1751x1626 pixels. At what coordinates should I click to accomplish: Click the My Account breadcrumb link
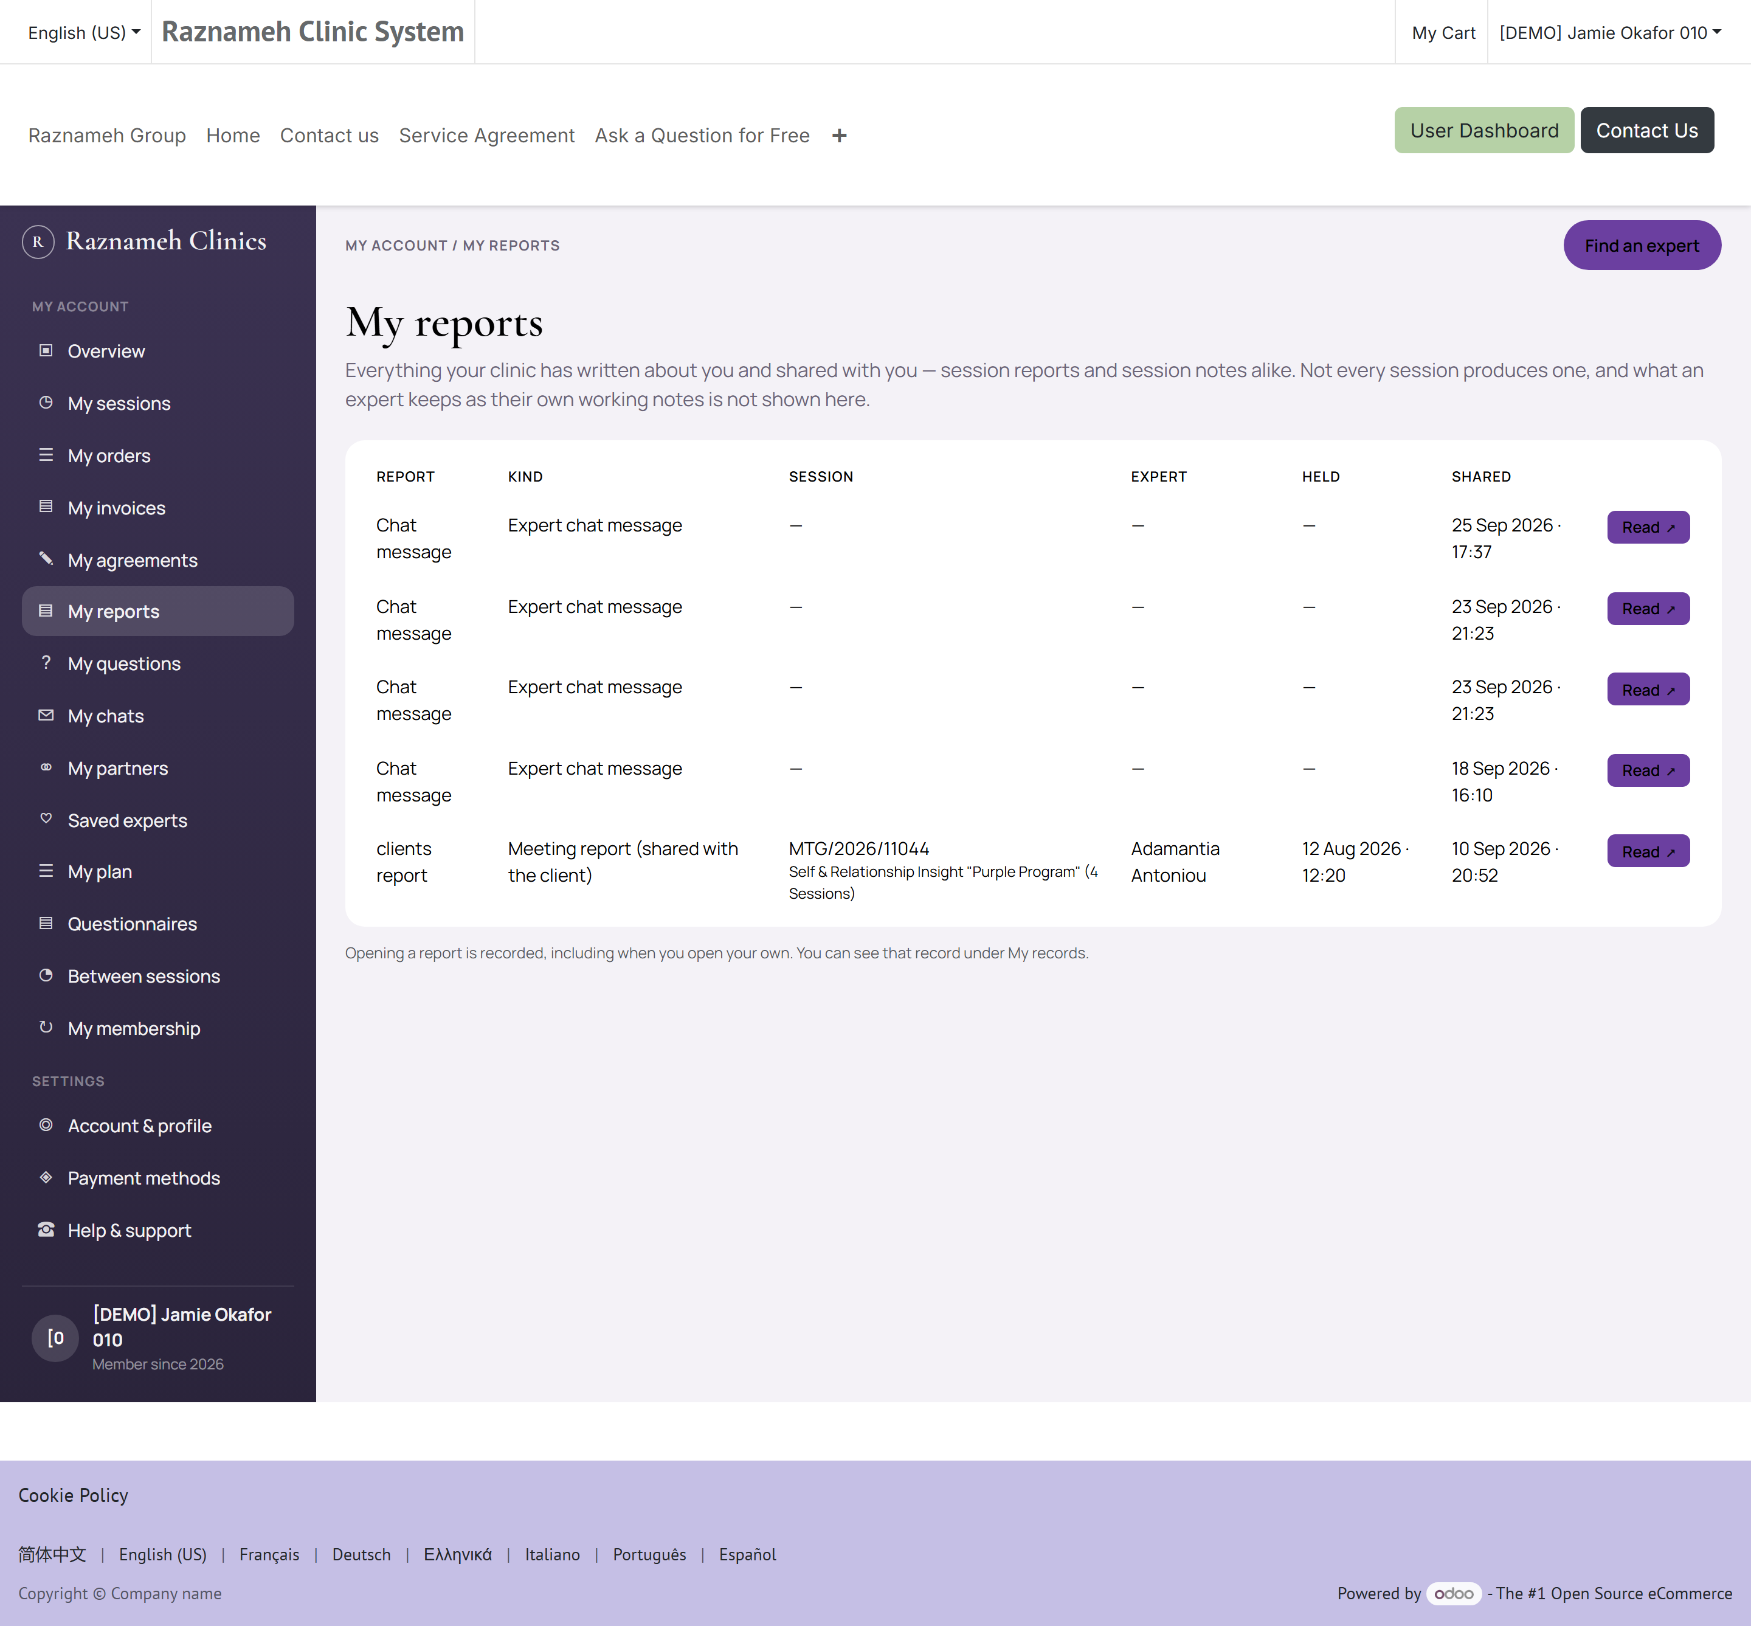[x=396, y=246]
